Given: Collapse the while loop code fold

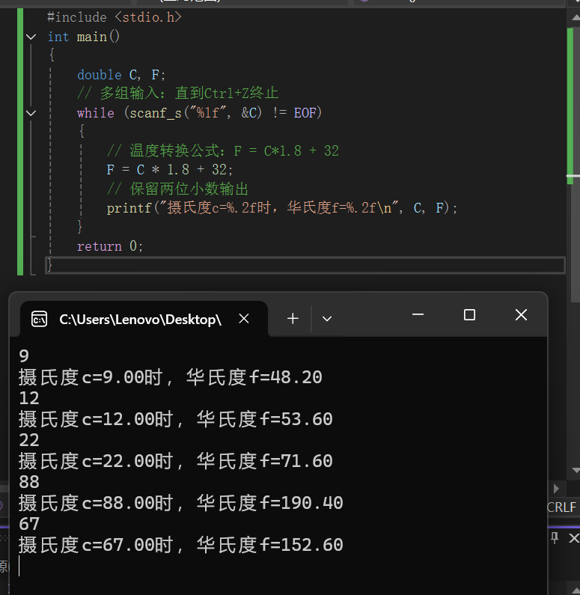Looking at the screenshot, I should click(x=31, y=113).
